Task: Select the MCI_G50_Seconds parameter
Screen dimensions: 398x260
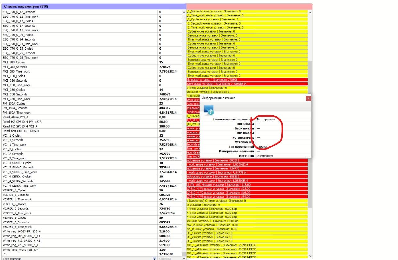Action: pos(92,94)
